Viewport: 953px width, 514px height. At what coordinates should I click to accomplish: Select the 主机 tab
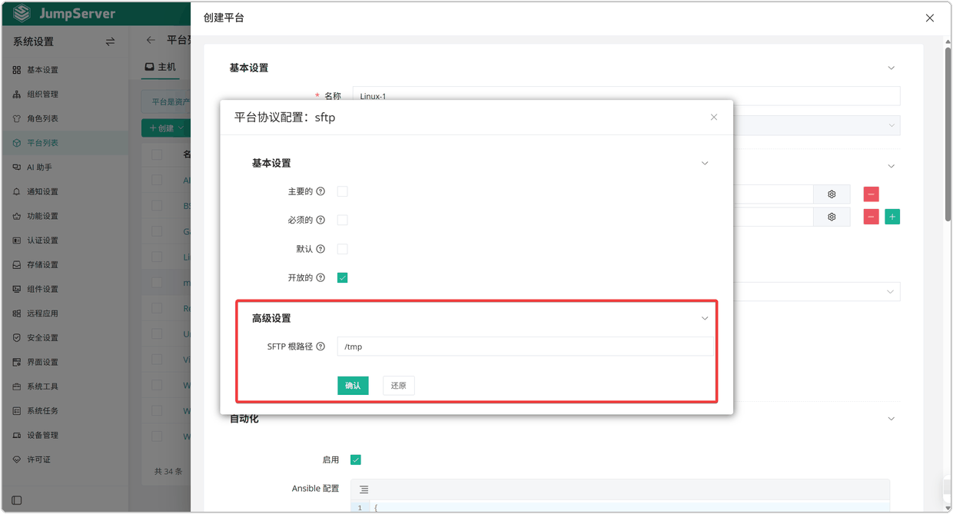[x=161, y=67]
